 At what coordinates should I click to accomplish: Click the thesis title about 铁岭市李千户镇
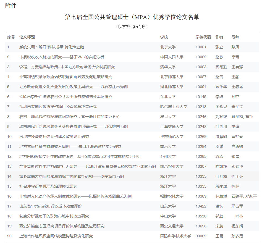[66, 97]
